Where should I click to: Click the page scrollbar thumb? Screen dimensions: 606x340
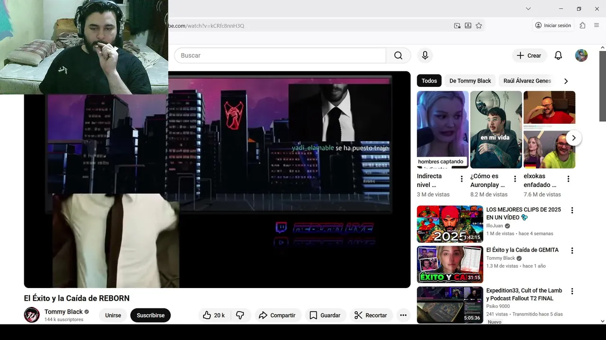(x=603, y=86)
